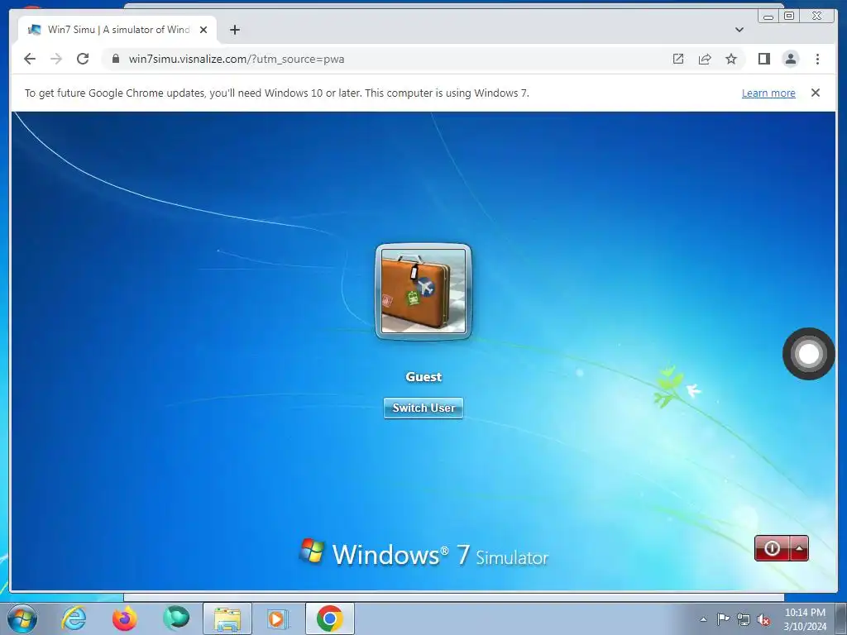View site information via lock icon

click(x=115, y=59)
